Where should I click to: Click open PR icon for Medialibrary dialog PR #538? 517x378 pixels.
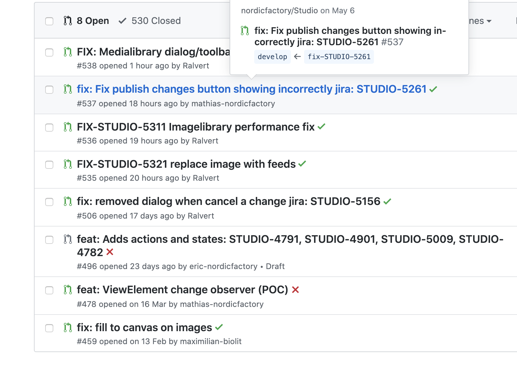pos(68,52)
